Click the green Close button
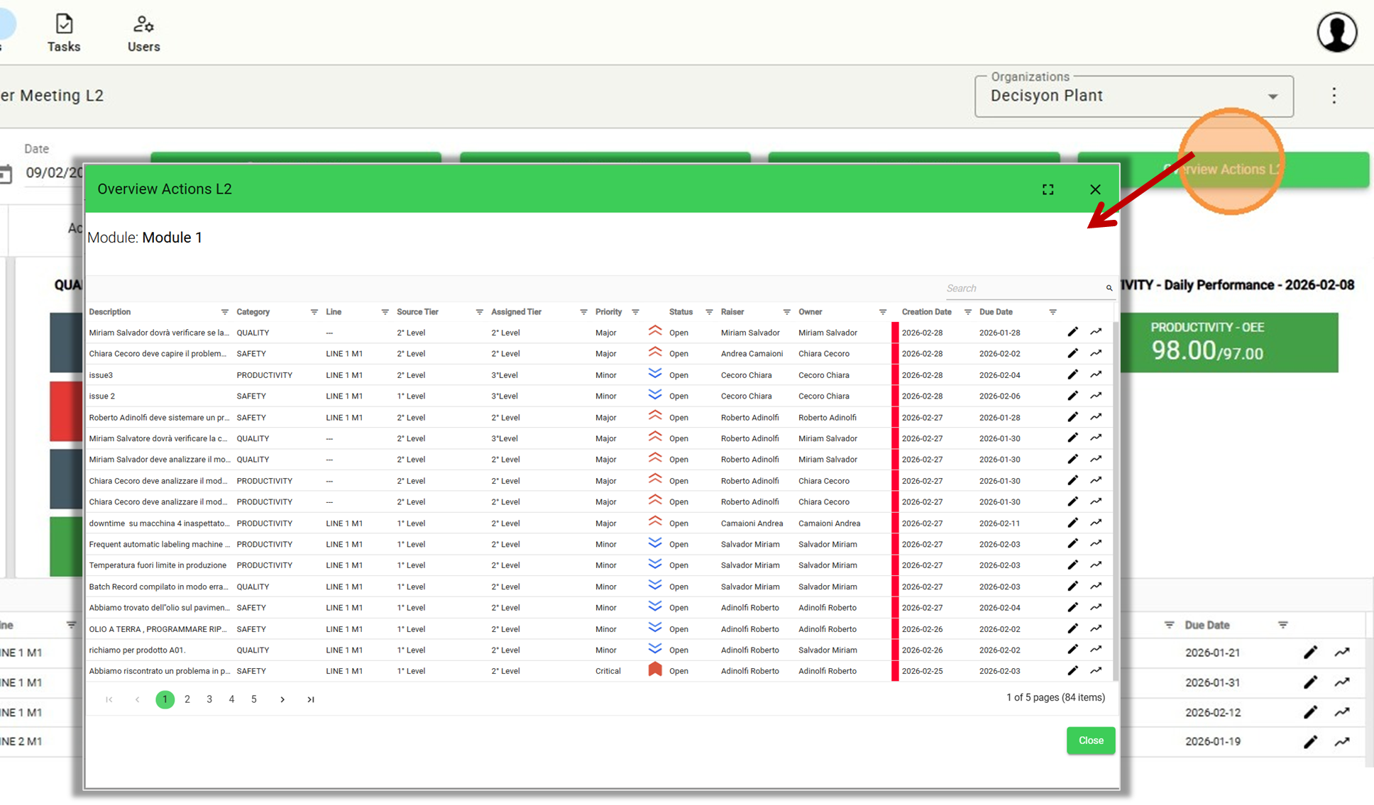 (1090, 740)
